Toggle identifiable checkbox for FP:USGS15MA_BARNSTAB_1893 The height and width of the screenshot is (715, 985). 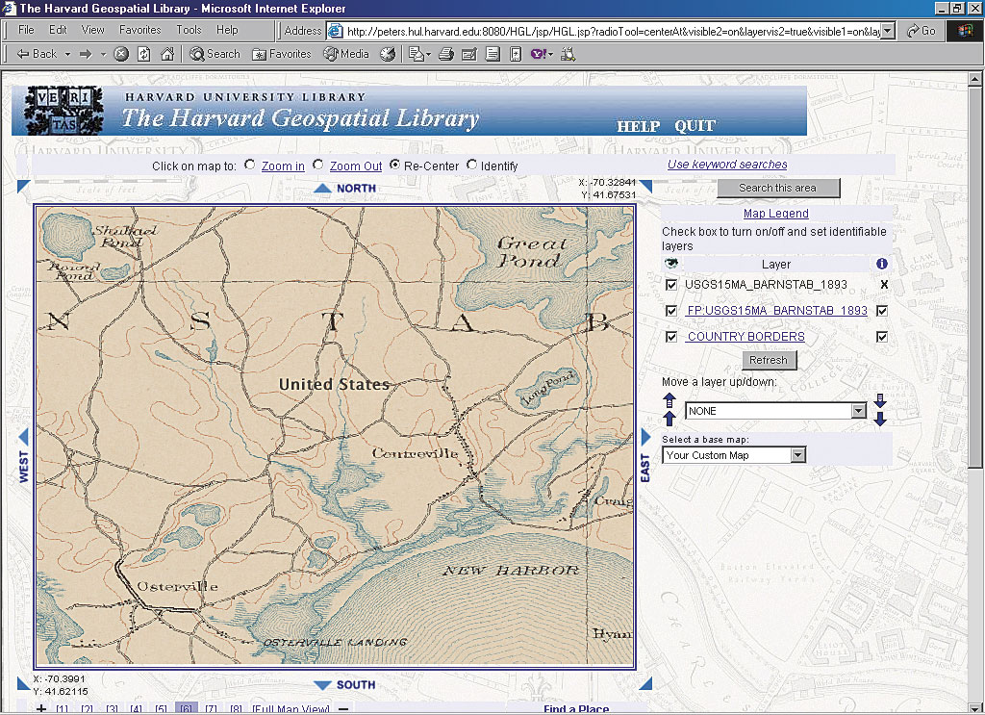[882, 311]
